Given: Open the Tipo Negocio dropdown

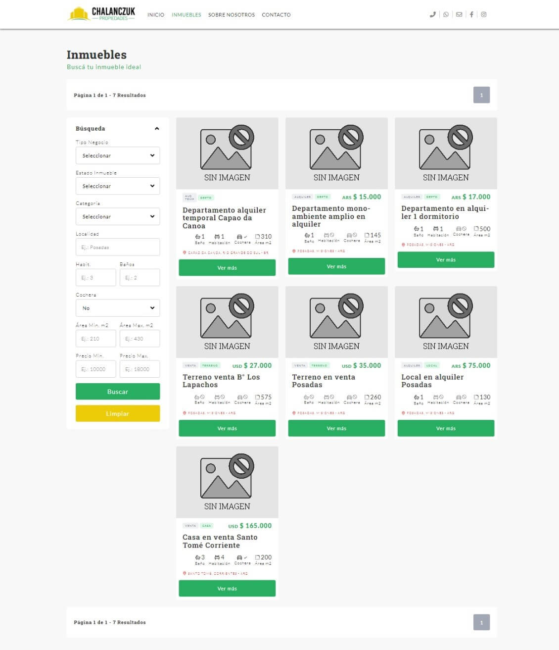Looking at the screenshot, I should [118, 155].
